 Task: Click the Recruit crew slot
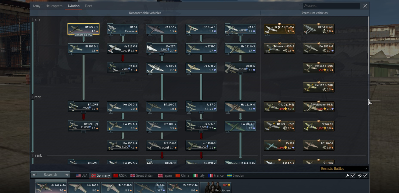(x=216, y=188)
